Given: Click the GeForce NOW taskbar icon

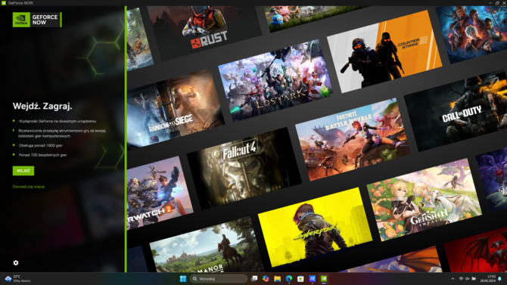Looking at the screenshot, I should tap(324, 278).
